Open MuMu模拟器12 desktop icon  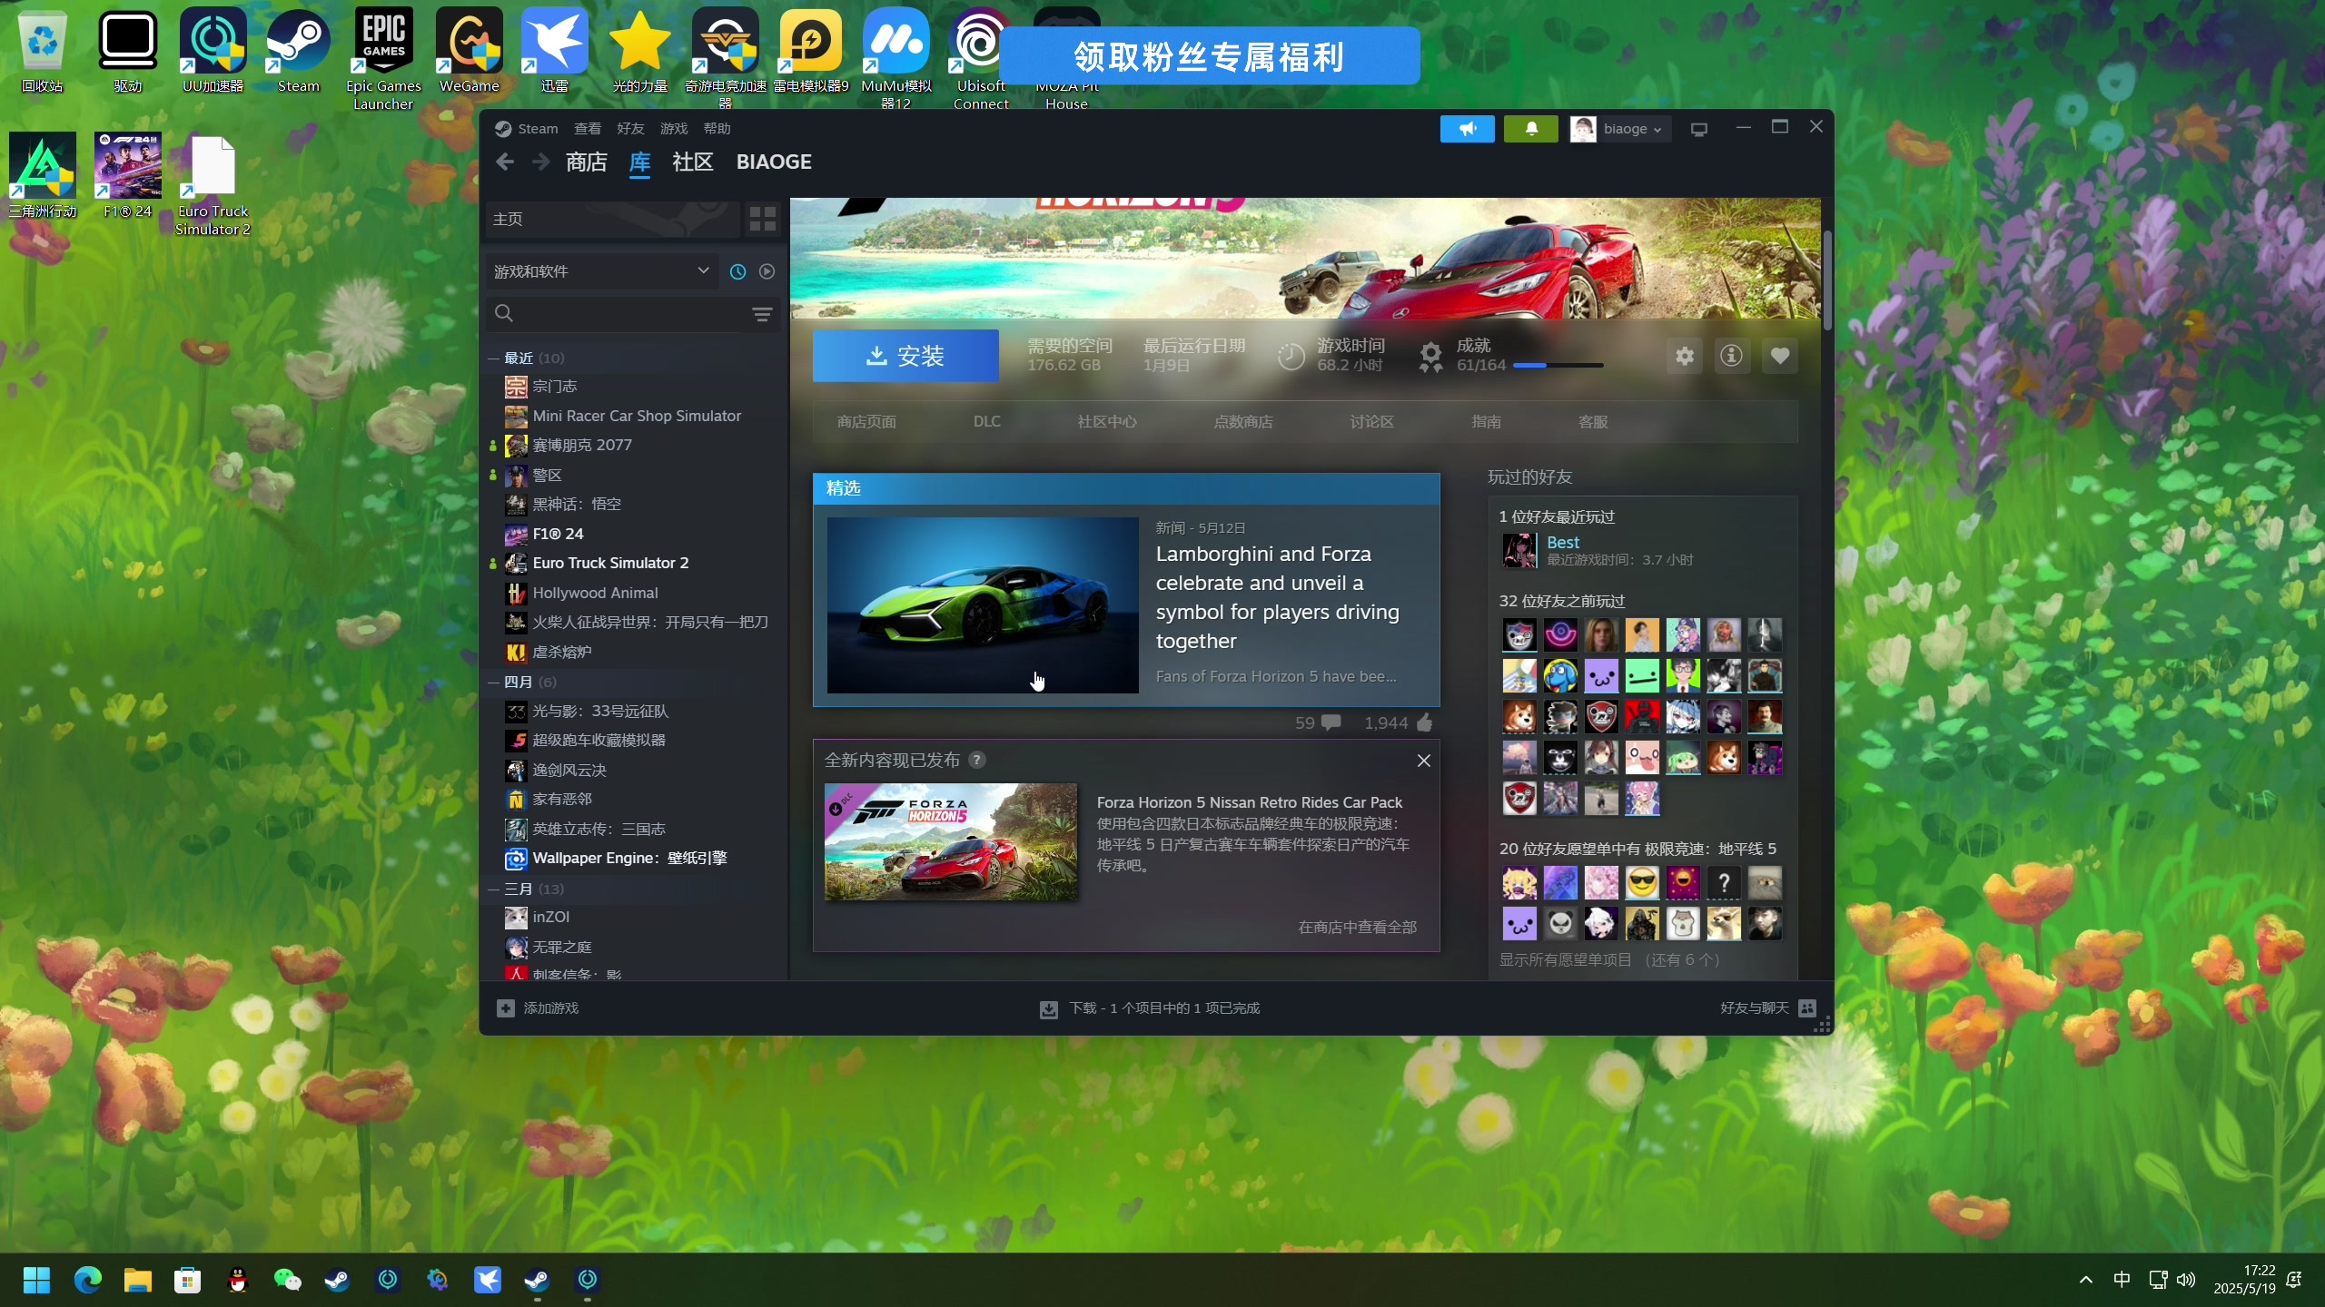point(895,58)
